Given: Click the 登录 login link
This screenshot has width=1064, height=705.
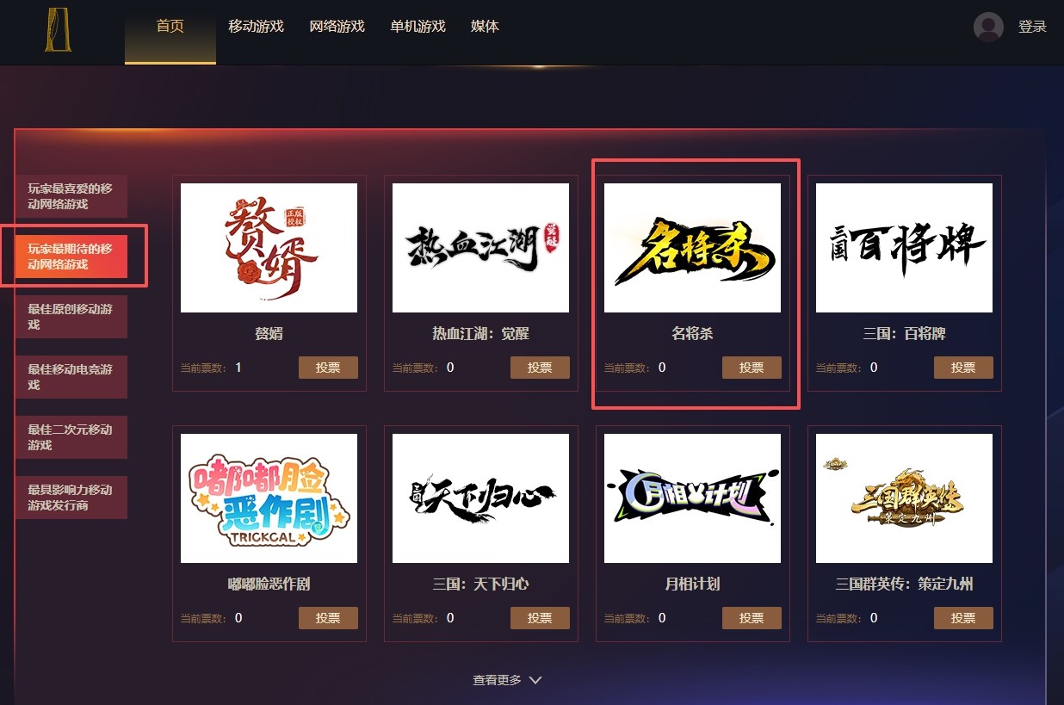Looking at the screenshot, I should 1032,27.
